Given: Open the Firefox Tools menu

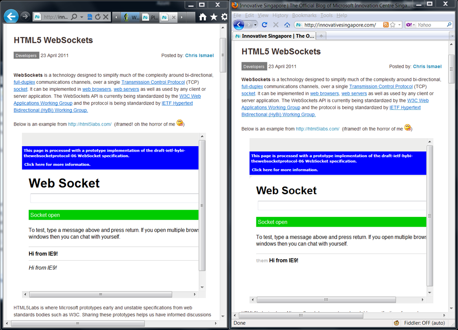Looking at the screenshot, I should 326,15.
